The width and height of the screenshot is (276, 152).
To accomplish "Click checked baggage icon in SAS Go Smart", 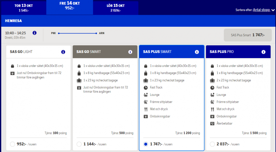I will [x=79, y=80].
